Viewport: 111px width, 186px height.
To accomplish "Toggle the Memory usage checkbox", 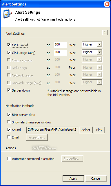I will point(9,60).
